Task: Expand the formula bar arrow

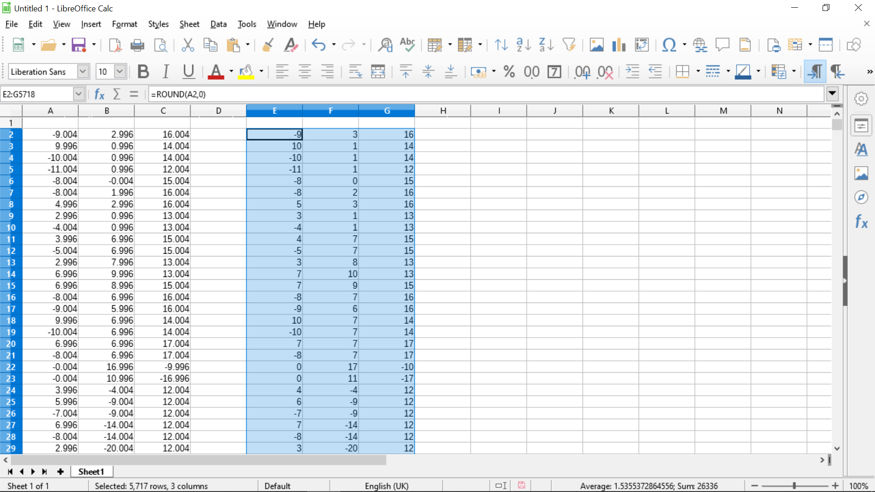Action: 832,94
